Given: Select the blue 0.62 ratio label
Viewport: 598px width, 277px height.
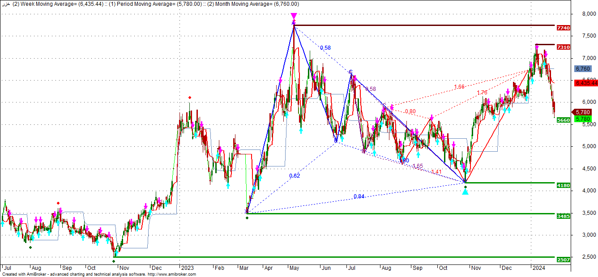Looking at the screenshot, I should click(x=294, y=175).
